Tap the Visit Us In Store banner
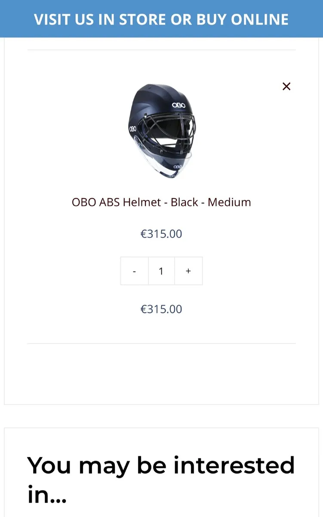Viewport: 323px width, 517px height. [x=161, y=19]
